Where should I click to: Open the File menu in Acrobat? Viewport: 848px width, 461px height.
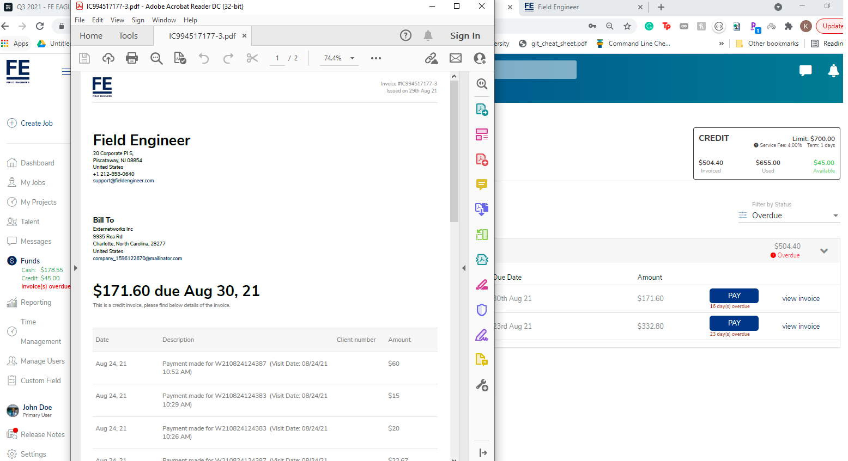click(x=80, y=20)
